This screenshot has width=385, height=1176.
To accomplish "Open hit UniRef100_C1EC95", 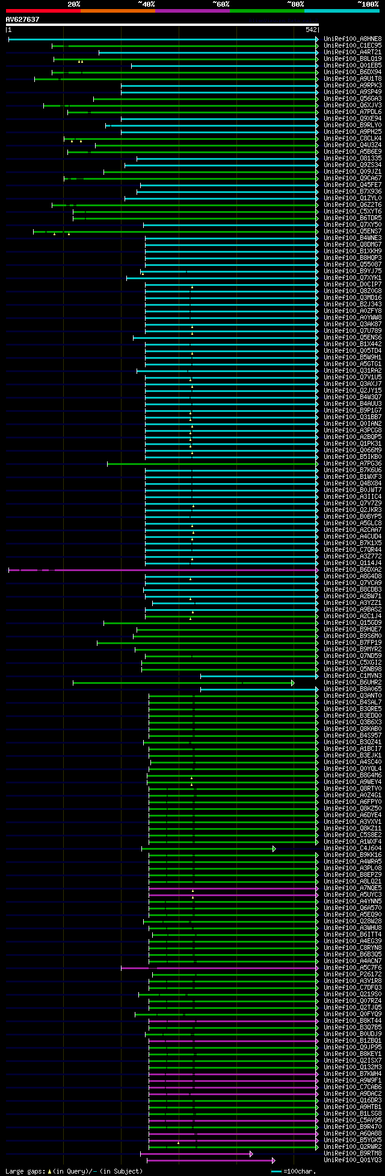I will [353, 45].
